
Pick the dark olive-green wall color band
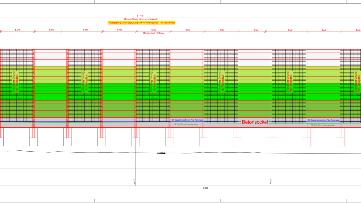(x=187, y=109)
